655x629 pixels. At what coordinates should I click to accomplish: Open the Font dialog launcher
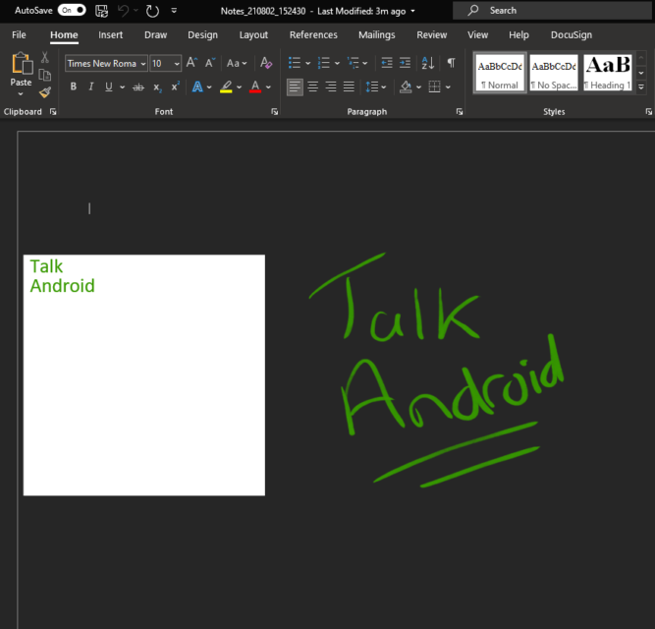click(274, 112)
